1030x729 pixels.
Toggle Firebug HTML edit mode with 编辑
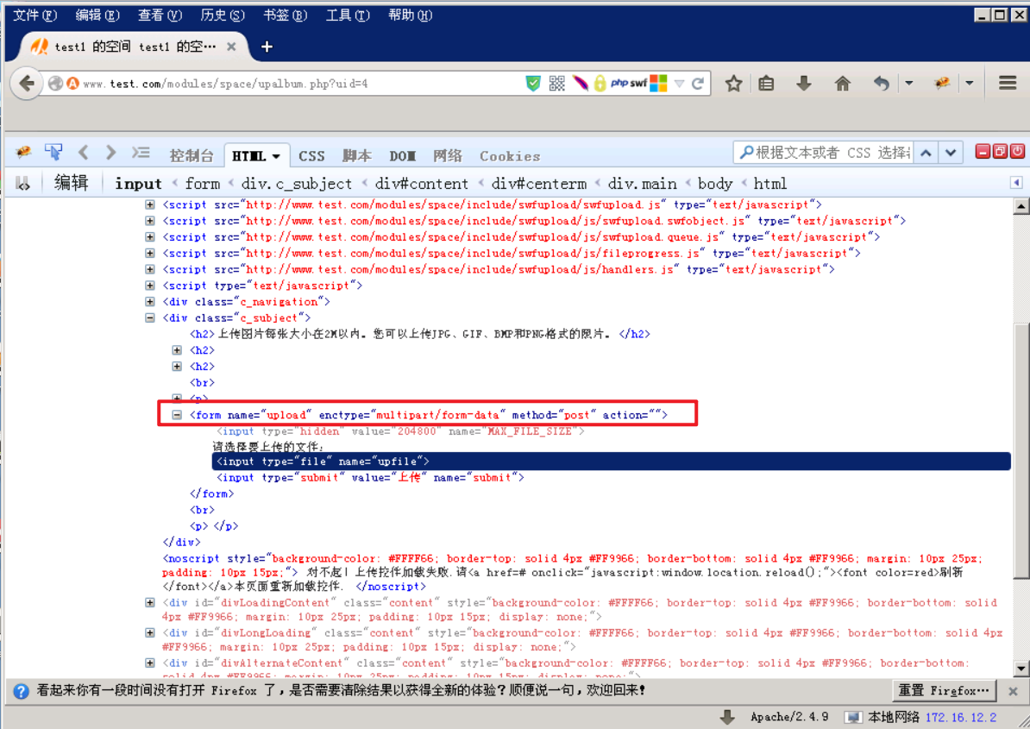pyautogui.click(x=72, y=183)
